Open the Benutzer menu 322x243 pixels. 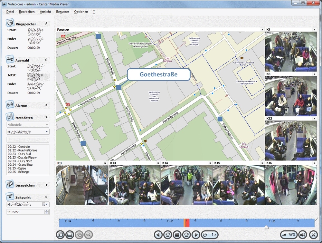click(x=62, y=12)
